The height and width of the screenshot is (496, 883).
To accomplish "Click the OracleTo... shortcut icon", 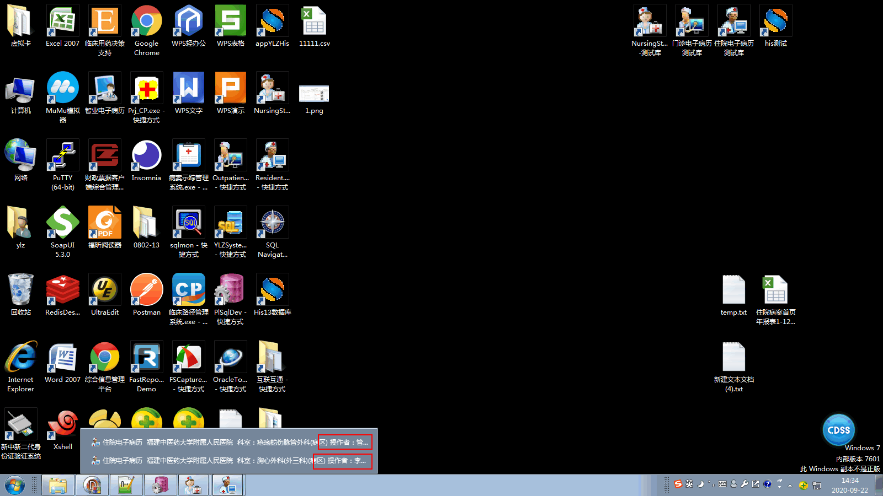I will 231,367.
